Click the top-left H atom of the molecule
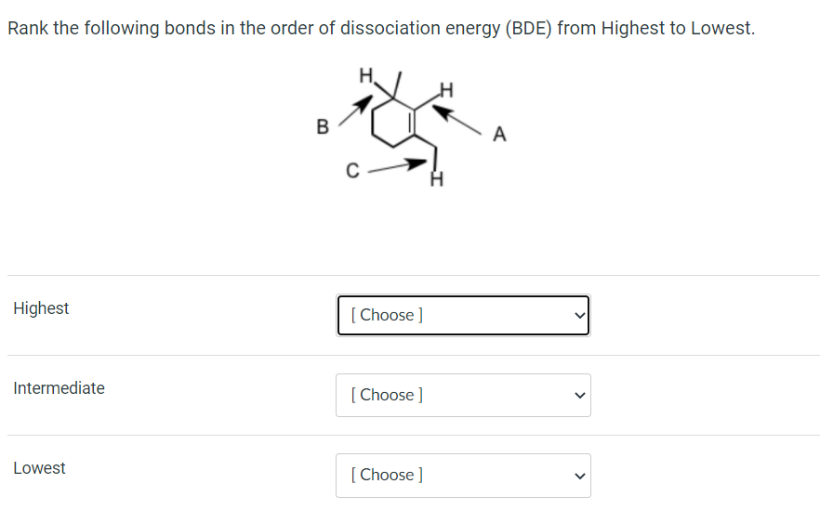 pos(364,73)
